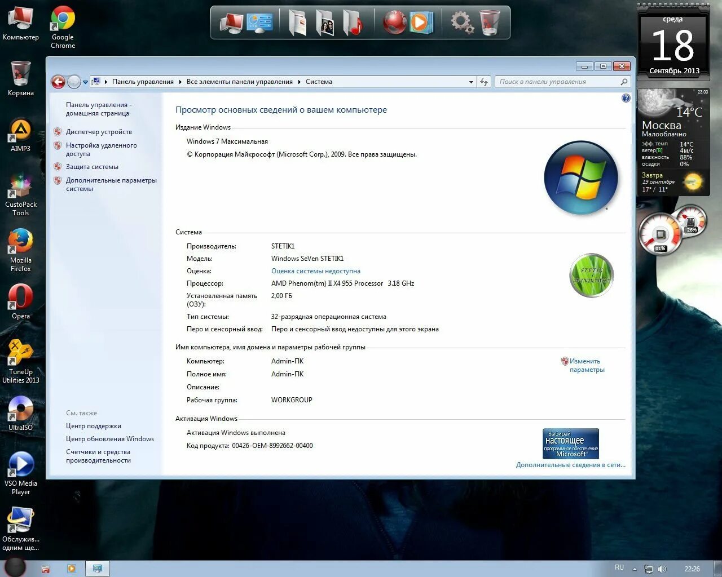Launch the media player icon in the dock
Screen dimensions: 722x577
421,23
